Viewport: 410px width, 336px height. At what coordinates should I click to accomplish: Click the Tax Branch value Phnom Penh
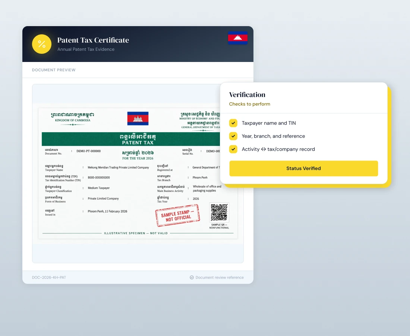pyautogui.click(x=200, y=178)
